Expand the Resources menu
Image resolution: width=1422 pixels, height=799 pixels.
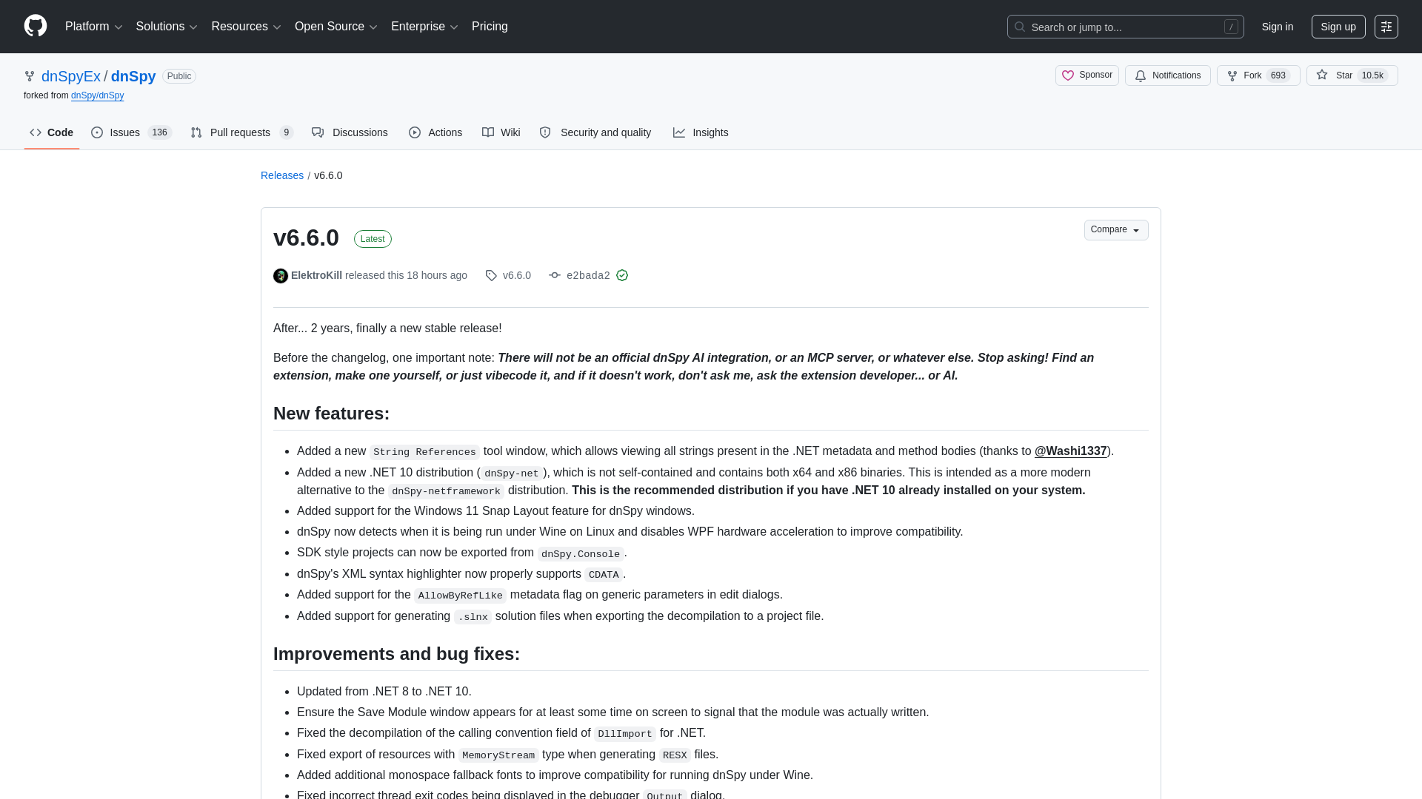pyautogui.click(x=246, y=27)
